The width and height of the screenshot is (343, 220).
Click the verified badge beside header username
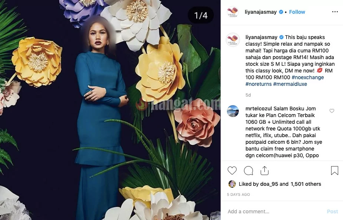click(281, 12)
